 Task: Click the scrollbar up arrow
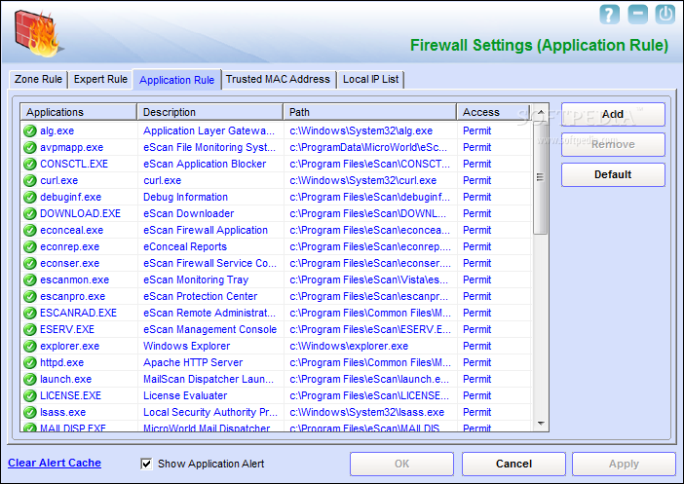(x=541, y=112)
